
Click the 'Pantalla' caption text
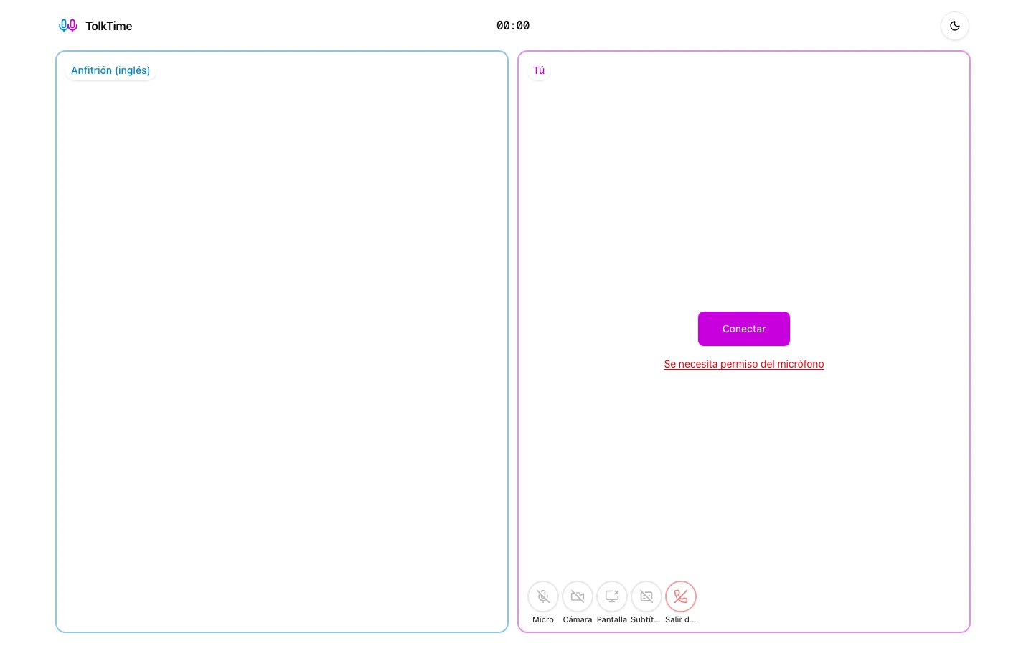pyautogui.click(x=612, y=619)
